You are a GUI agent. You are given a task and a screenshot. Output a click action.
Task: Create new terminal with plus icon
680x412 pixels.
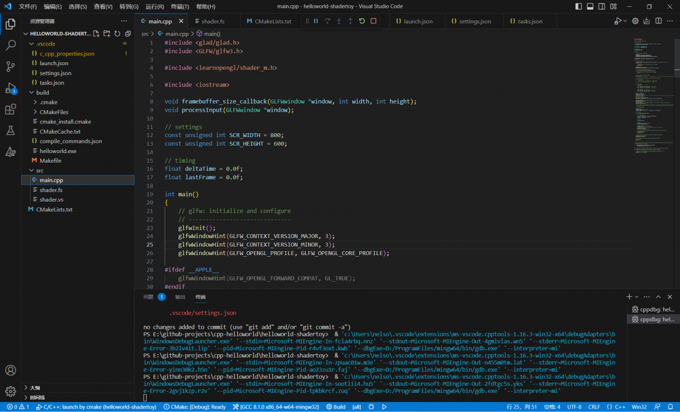pos(629,296)
